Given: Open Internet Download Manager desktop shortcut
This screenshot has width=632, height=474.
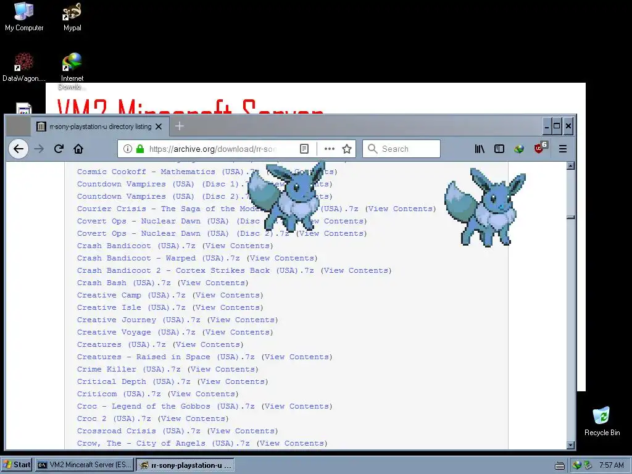Looking at the screenshot, I should point(72,72).
